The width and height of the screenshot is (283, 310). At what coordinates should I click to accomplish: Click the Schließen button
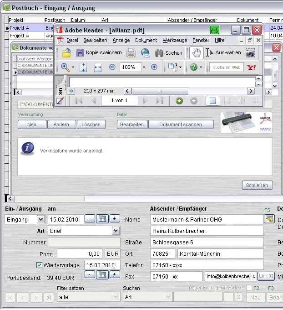pyautogui.click(x=257, y=185)
